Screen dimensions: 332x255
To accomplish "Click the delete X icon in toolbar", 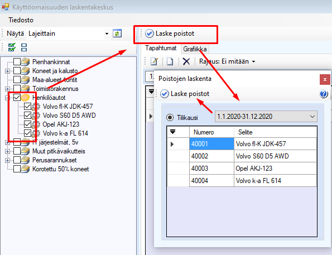I will click(x=186, y=61).
